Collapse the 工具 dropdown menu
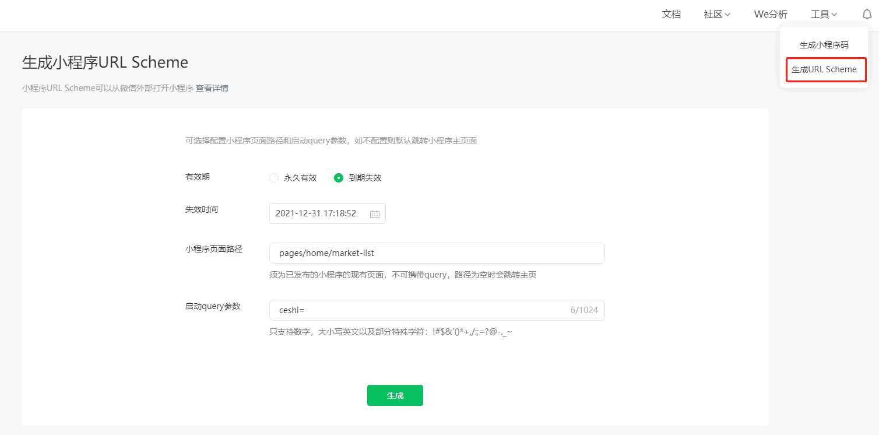Viewport: 879px width, 435px height. tap(824, 15)
